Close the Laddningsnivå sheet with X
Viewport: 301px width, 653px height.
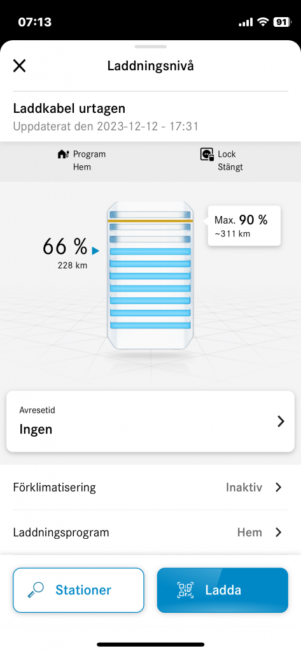(20, 66)
